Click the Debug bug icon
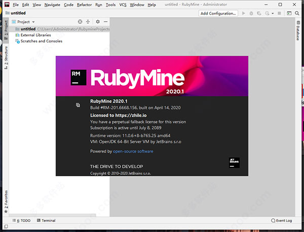Image resolution: width=304 pixels, height=232 pixels. click(x=251, y=13)
